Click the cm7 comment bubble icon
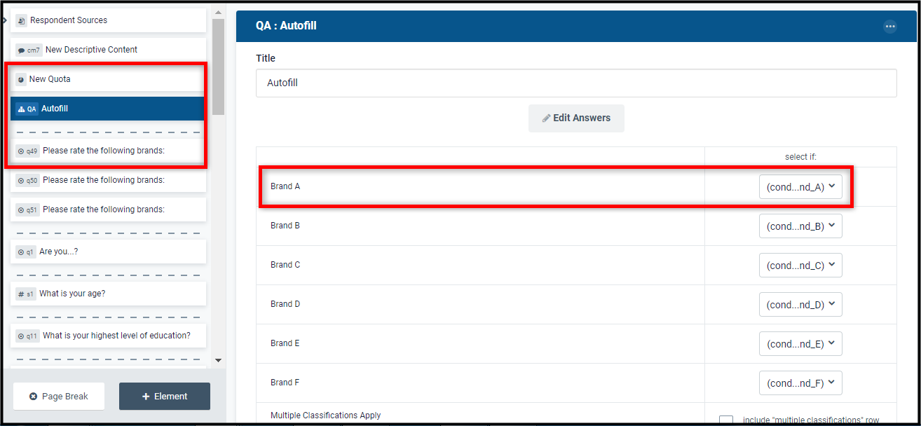The height and width of the screenshot is (426, 921). click(21, 50)
